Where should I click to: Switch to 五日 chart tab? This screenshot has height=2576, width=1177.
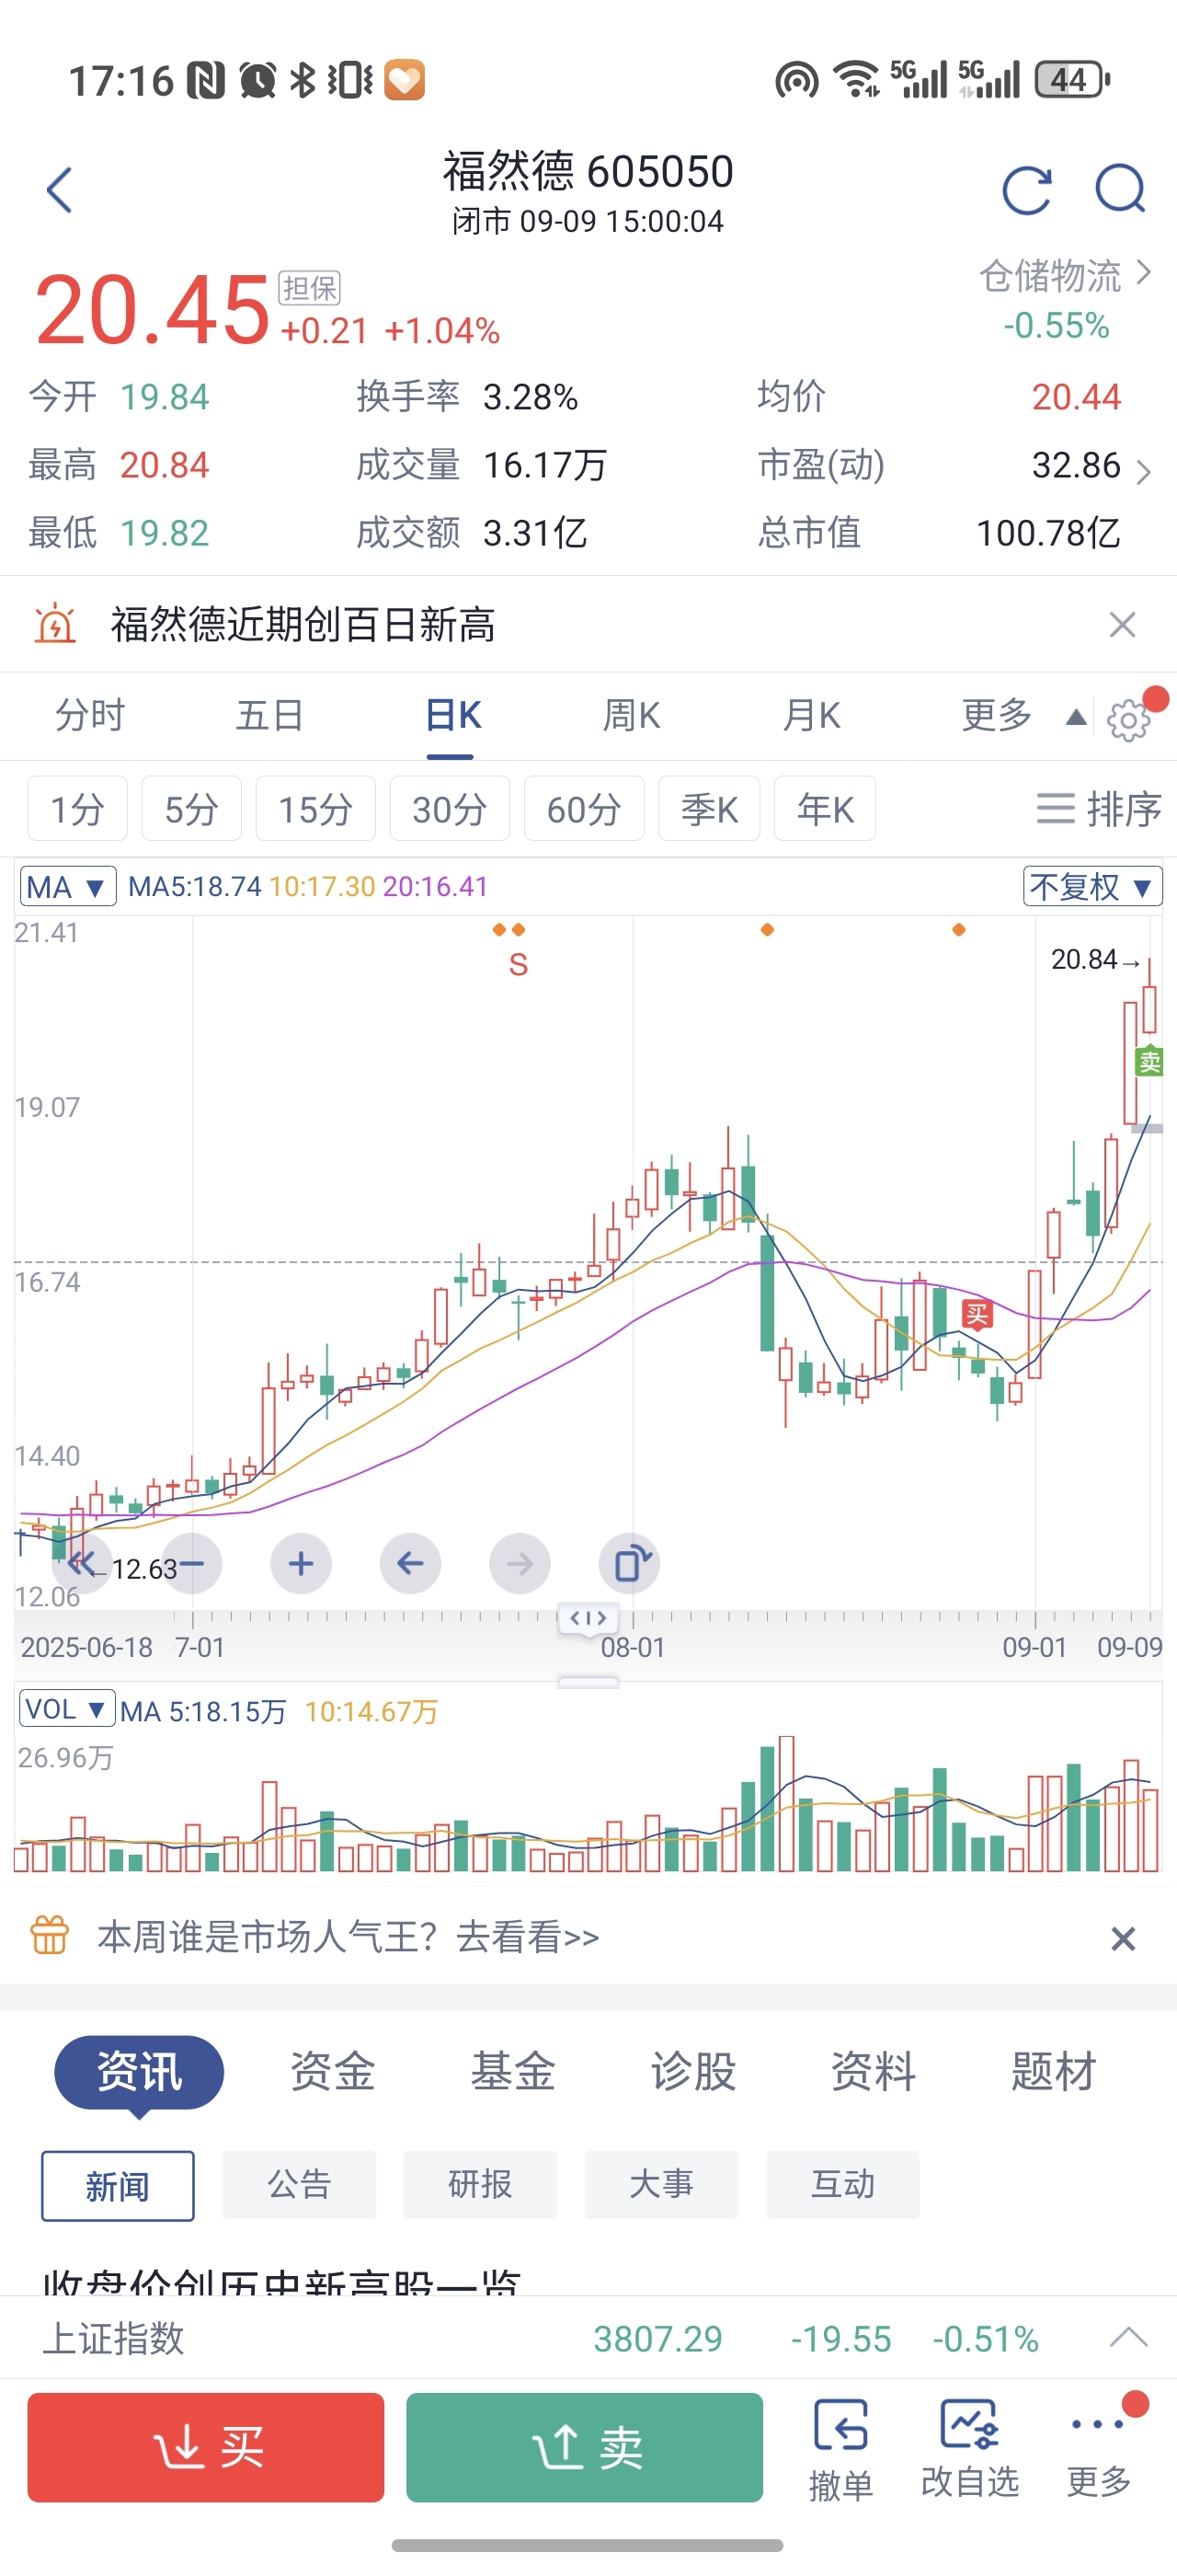(269, 716)
